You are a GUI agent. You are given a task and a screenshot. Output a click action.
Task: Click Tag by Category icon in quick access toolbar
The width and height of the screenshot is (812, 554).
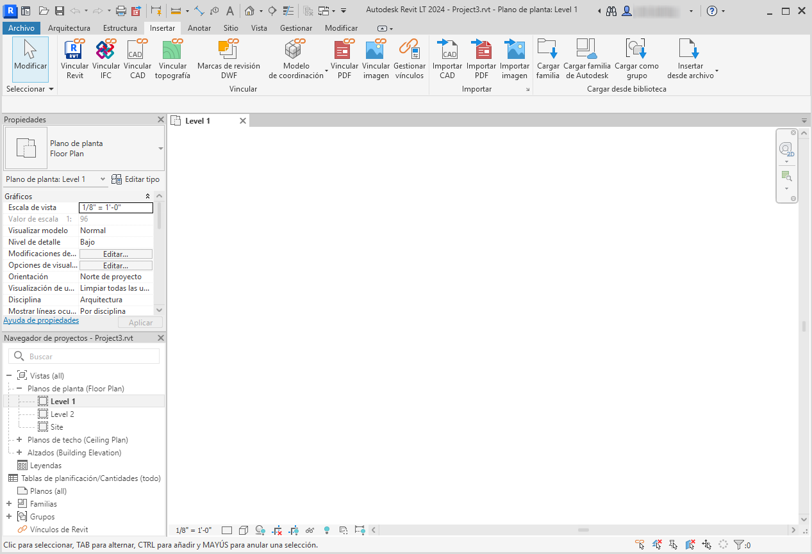214,11
